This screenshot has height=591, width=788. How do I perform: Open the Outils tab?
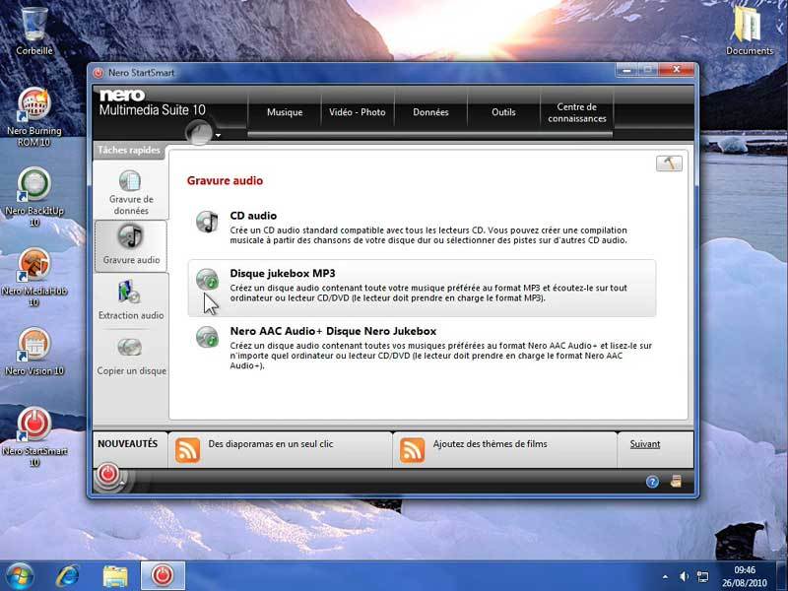[x=503, y=112]
